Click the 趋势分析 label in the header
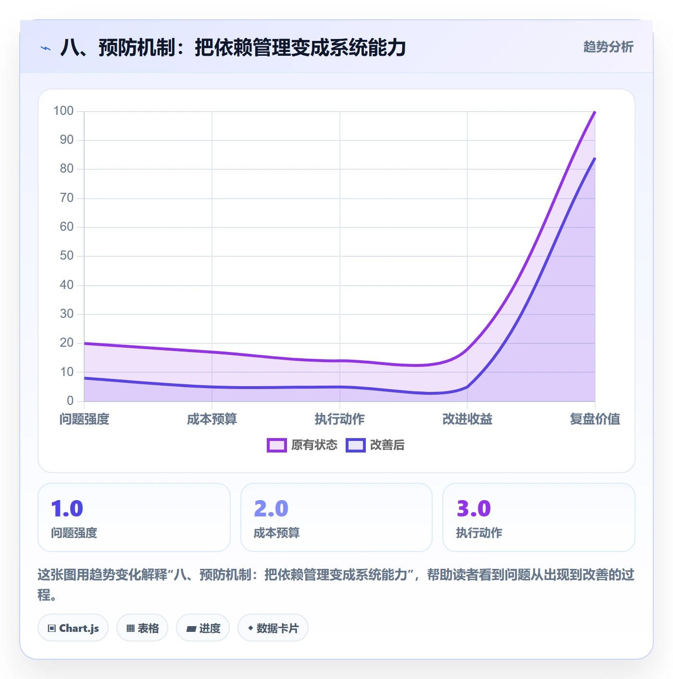 pos(608,47)
